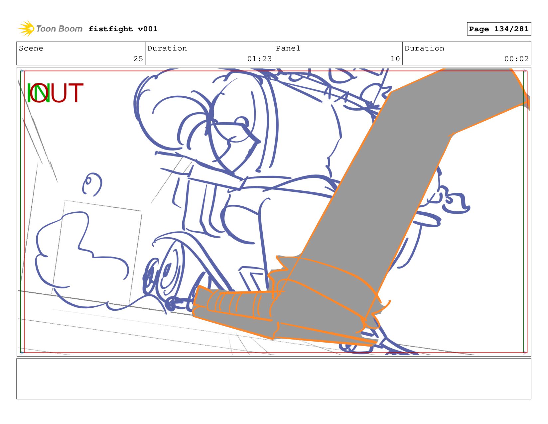Select the 'fistfight v001' project title
Screen dimensions: 548x424
click(123, 29)
